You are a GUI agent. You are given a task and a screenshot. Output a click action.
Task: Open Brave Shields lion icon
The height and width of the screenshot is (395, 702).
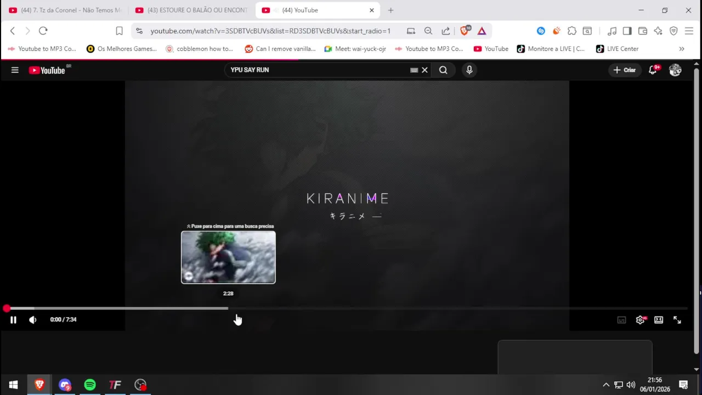click(x=465, y=31)
